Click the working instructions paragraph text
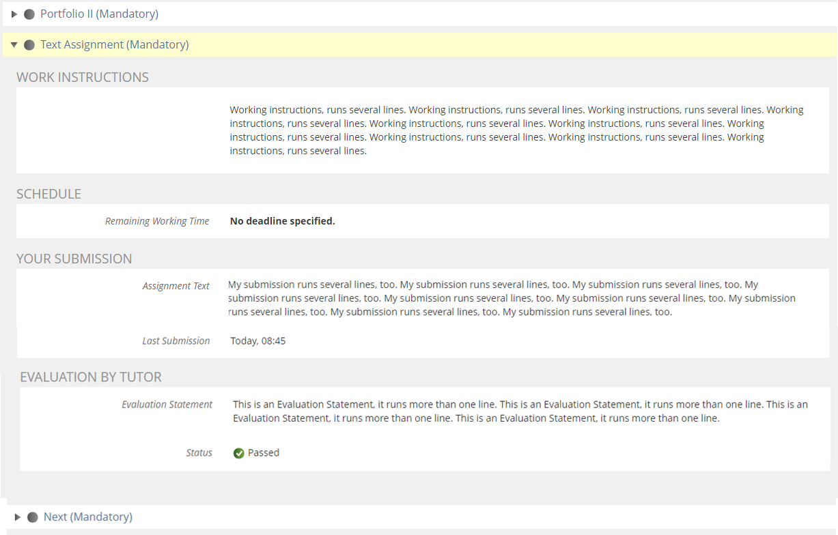 point(516,130)
